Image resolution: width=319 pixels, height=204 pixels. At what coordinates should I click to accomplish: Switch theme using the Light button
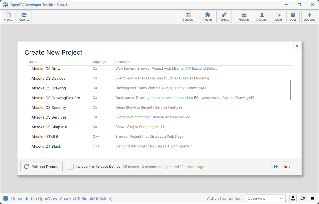pos(278,17)
